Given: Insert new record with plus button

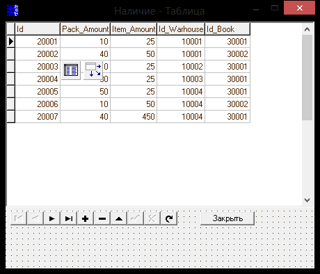Looking at the screenshot, I should (x=86, y=218).
